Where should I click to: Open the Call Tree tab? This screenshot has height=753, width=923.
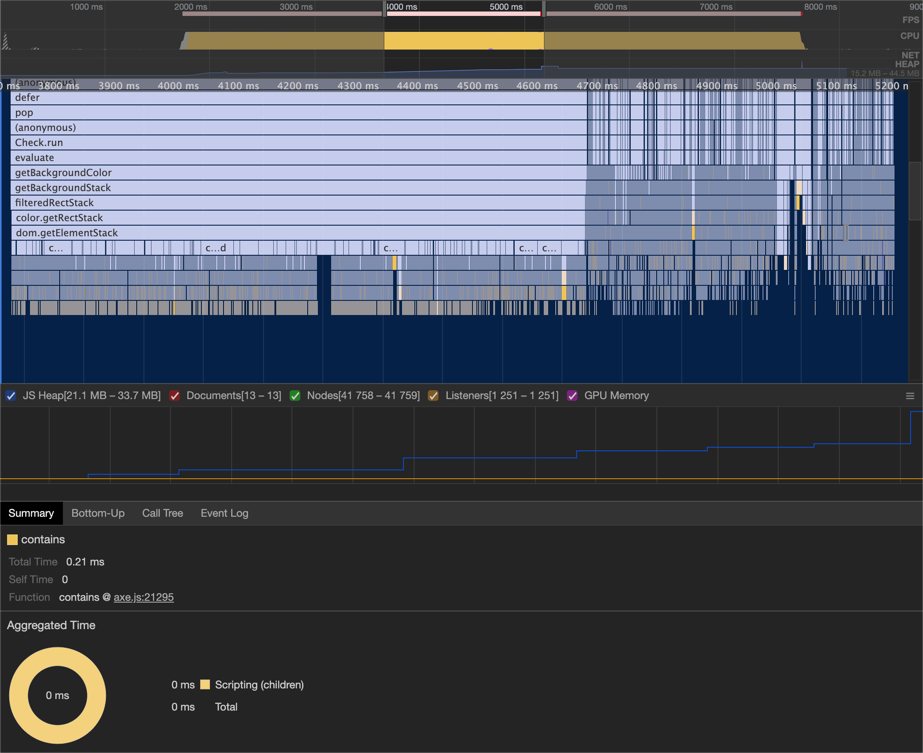(x=163, y=513)
